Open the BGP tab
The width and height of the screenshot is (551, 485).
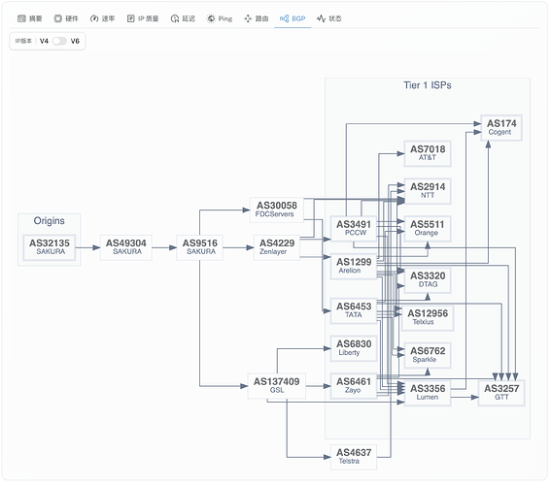click(x=293, y=18)
